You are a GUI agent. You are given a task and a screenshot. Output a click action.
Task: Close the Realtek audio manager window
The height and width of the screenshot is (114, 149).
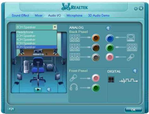[141, 8]
